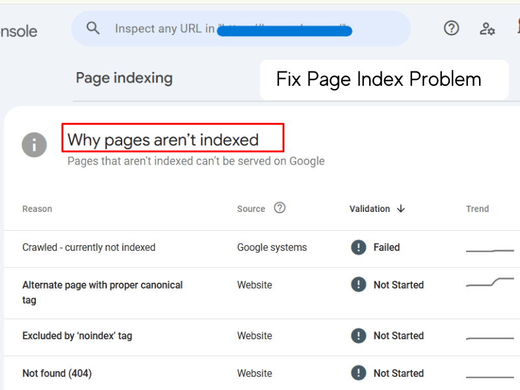
Task: Click trend sparkline for Alternate page row
Action: [x=490, y=282]
